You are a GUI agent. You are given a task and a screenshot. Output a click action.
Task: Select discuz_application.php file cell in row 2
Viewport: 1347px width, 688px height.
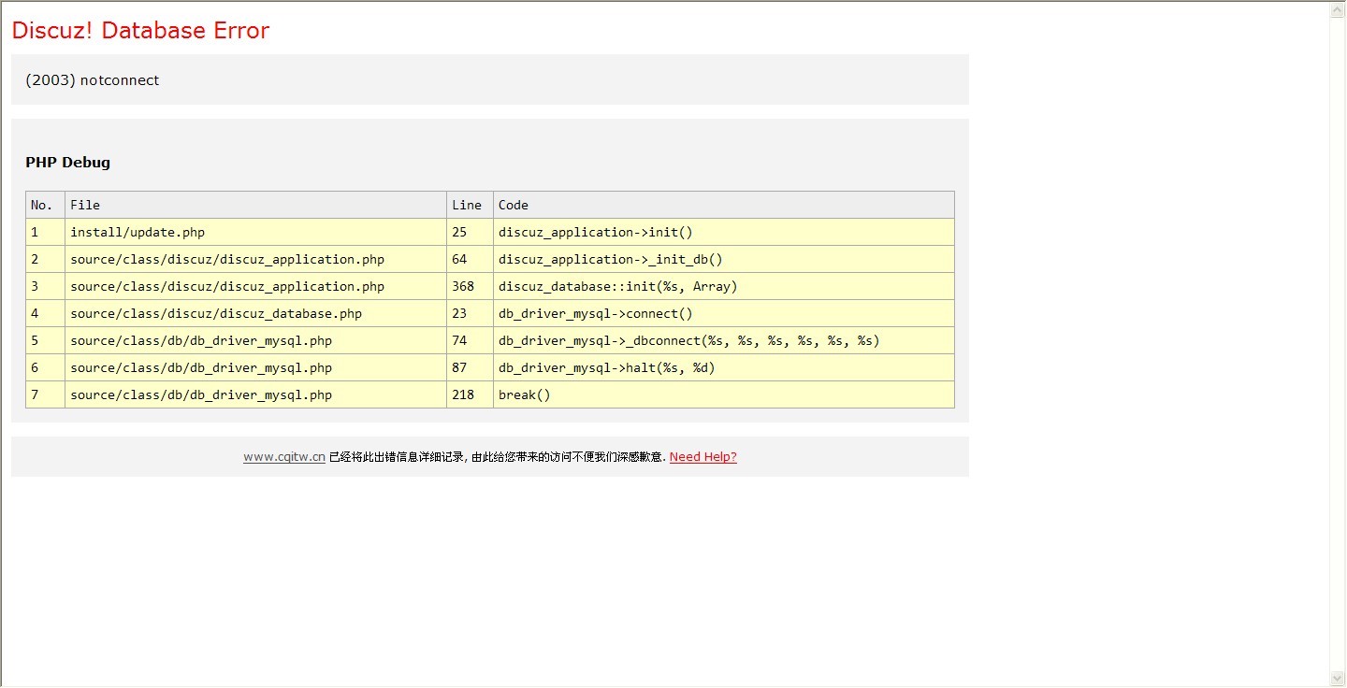tap(255, 259)
